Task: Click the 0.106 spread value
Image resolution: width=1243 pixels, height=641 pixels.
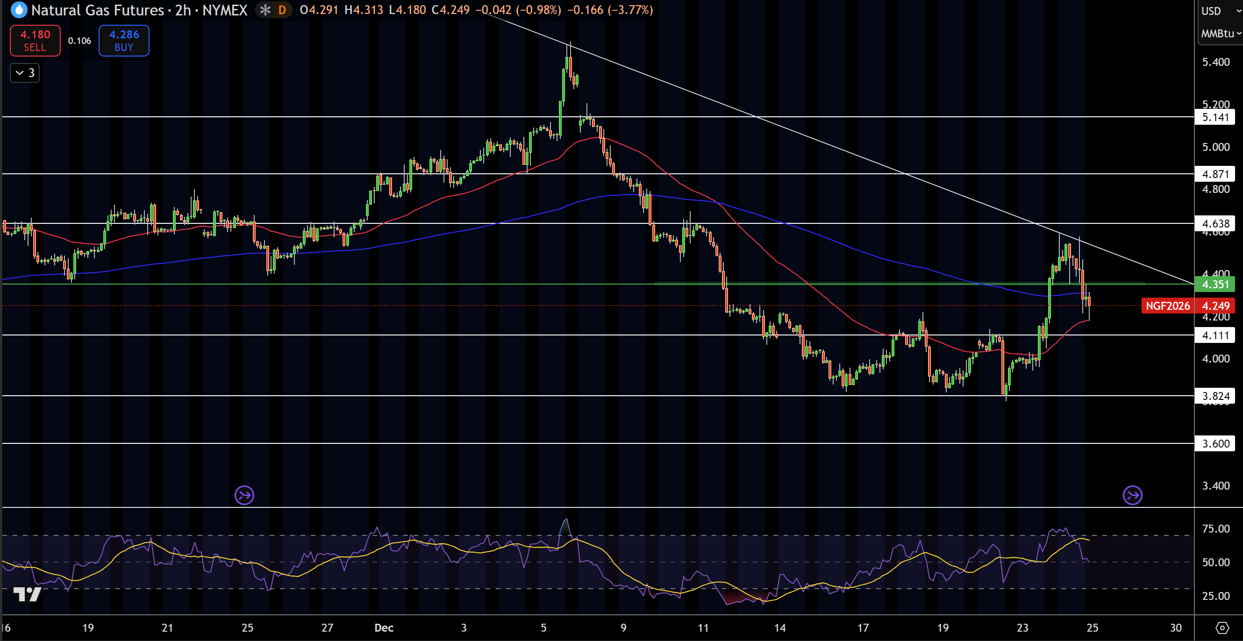Action: point(79,41)
